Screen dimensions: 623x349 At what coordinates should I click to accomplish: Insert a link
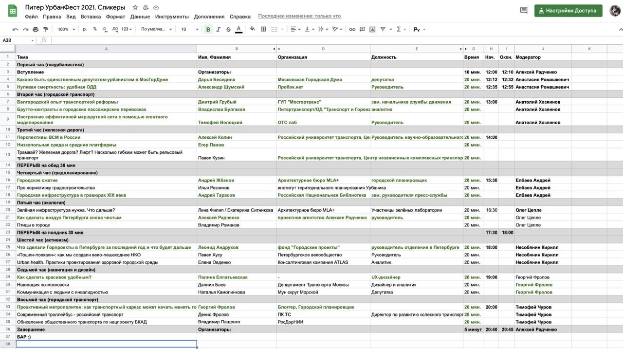(352, 29)
